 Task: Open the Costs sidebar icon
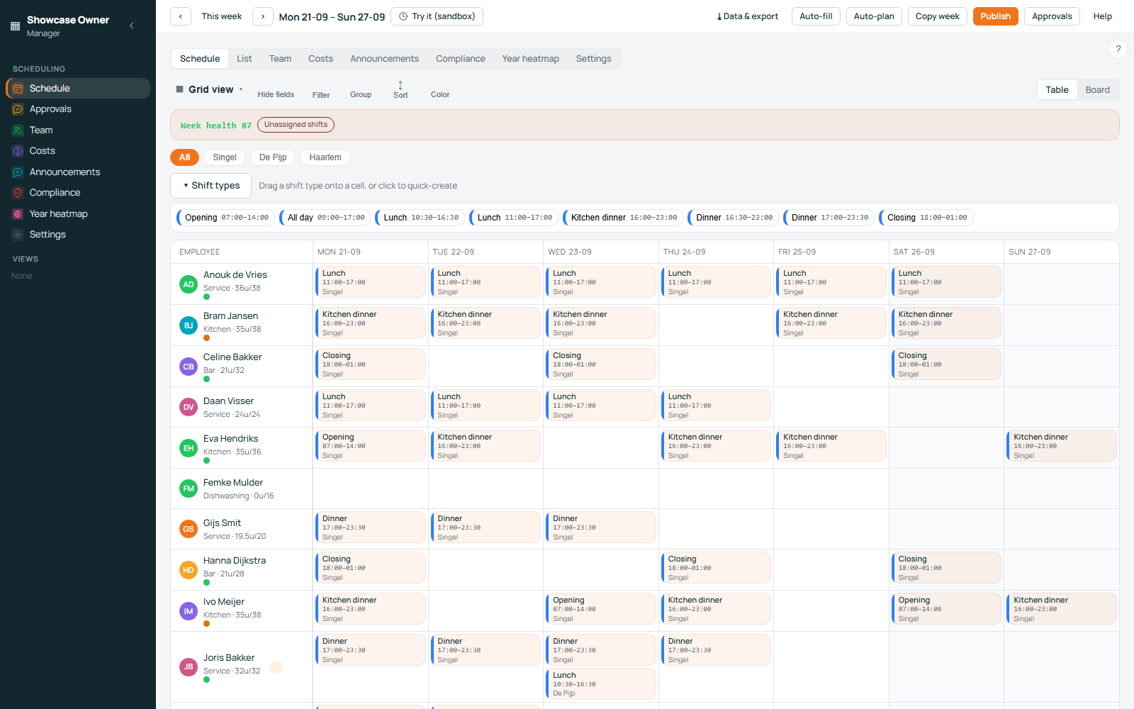18,151
